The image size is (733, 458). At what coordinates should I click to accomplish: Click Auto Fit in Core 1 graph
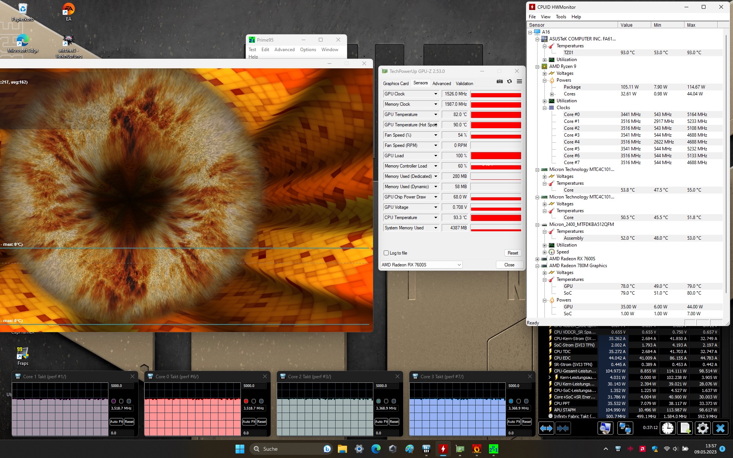point(116,422)
